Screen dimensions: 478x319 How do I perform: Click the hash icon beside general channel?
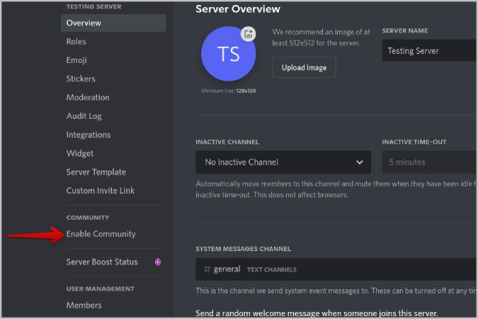tap(207, 269)
